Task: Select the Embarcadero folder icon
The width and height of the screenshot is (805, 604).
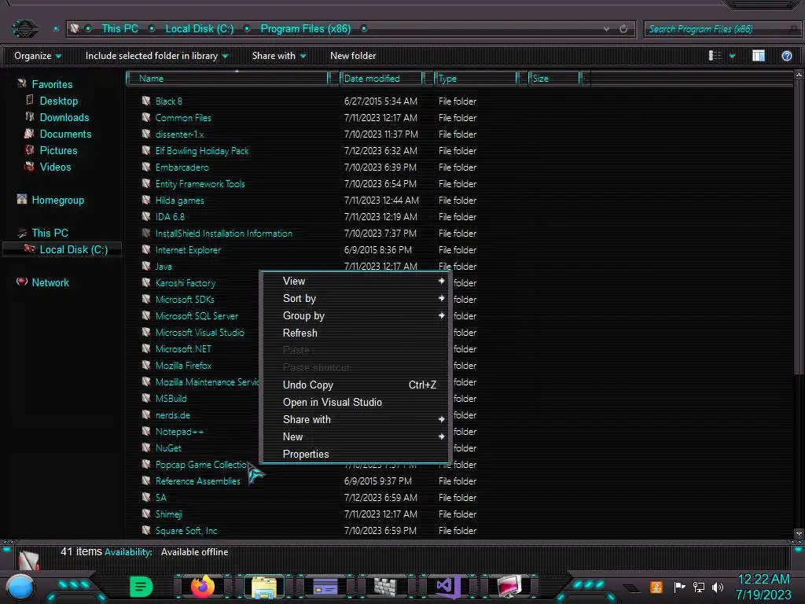Action: [x=146, y=167]
